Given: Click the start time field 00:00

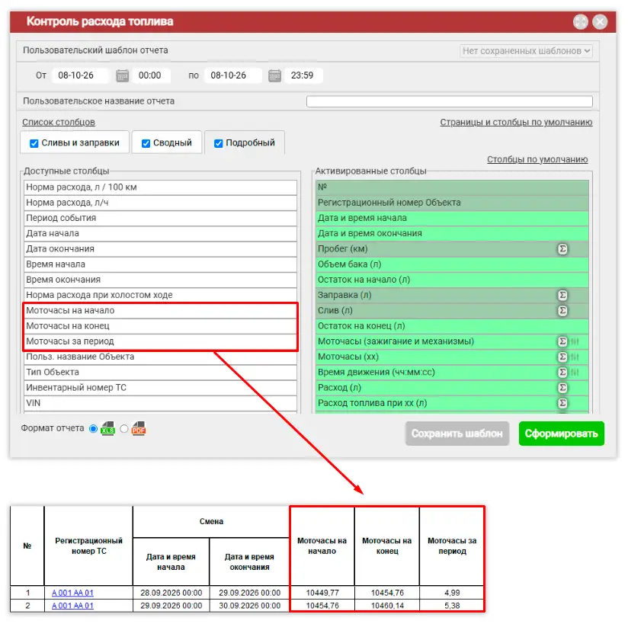Looking at the screenshot, I should click(152, 75).
